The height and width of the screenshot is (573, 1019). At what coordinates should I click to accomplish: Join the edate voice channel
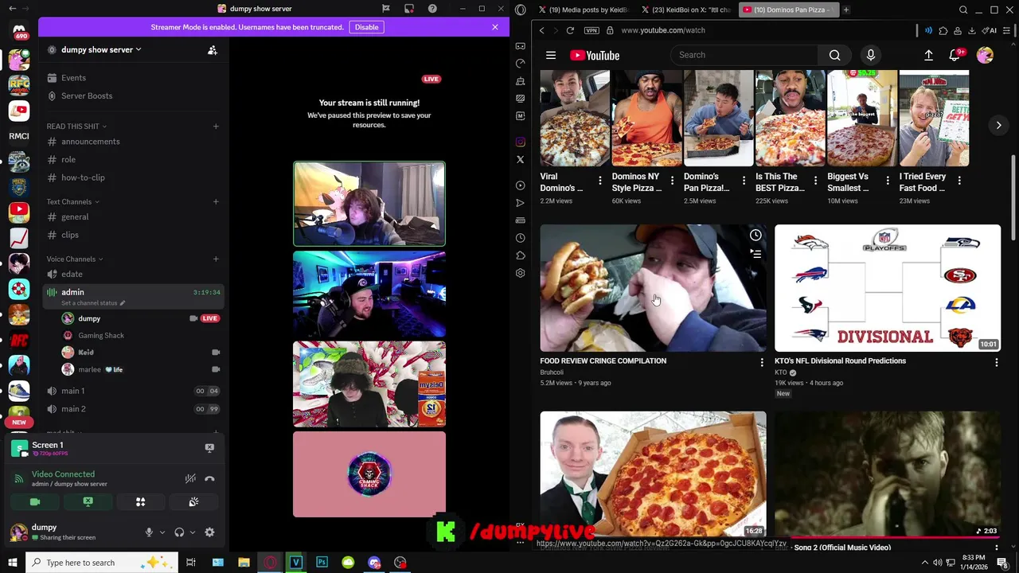(x=132, y=274)
